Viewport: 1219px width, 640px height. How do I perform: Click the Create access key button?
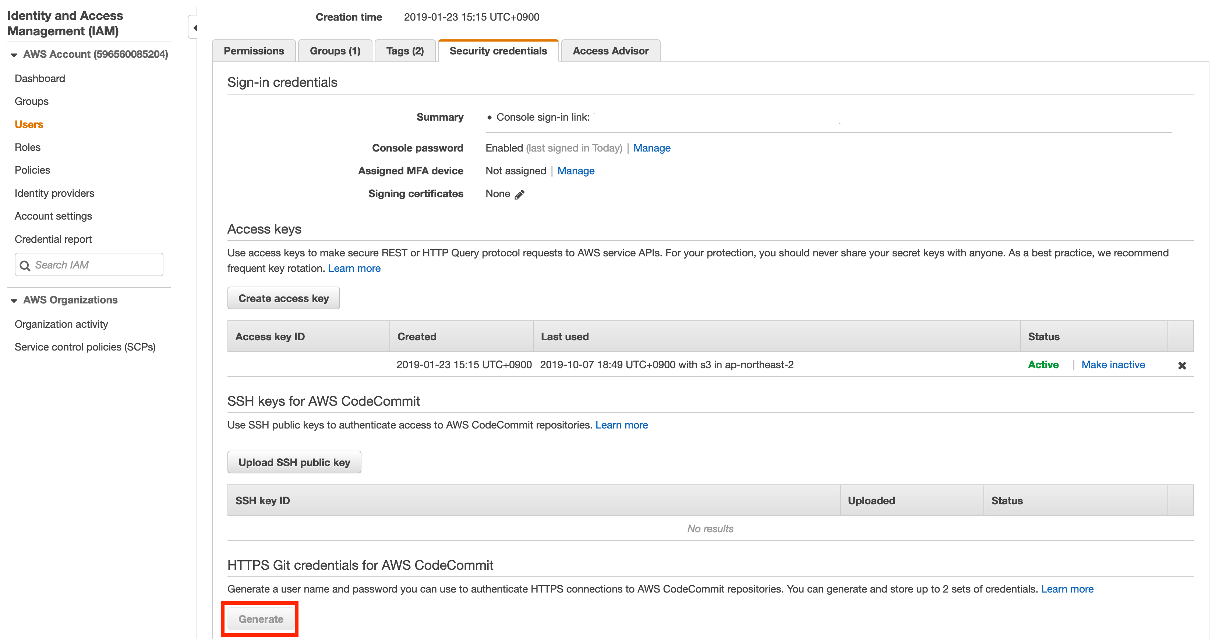283,298
